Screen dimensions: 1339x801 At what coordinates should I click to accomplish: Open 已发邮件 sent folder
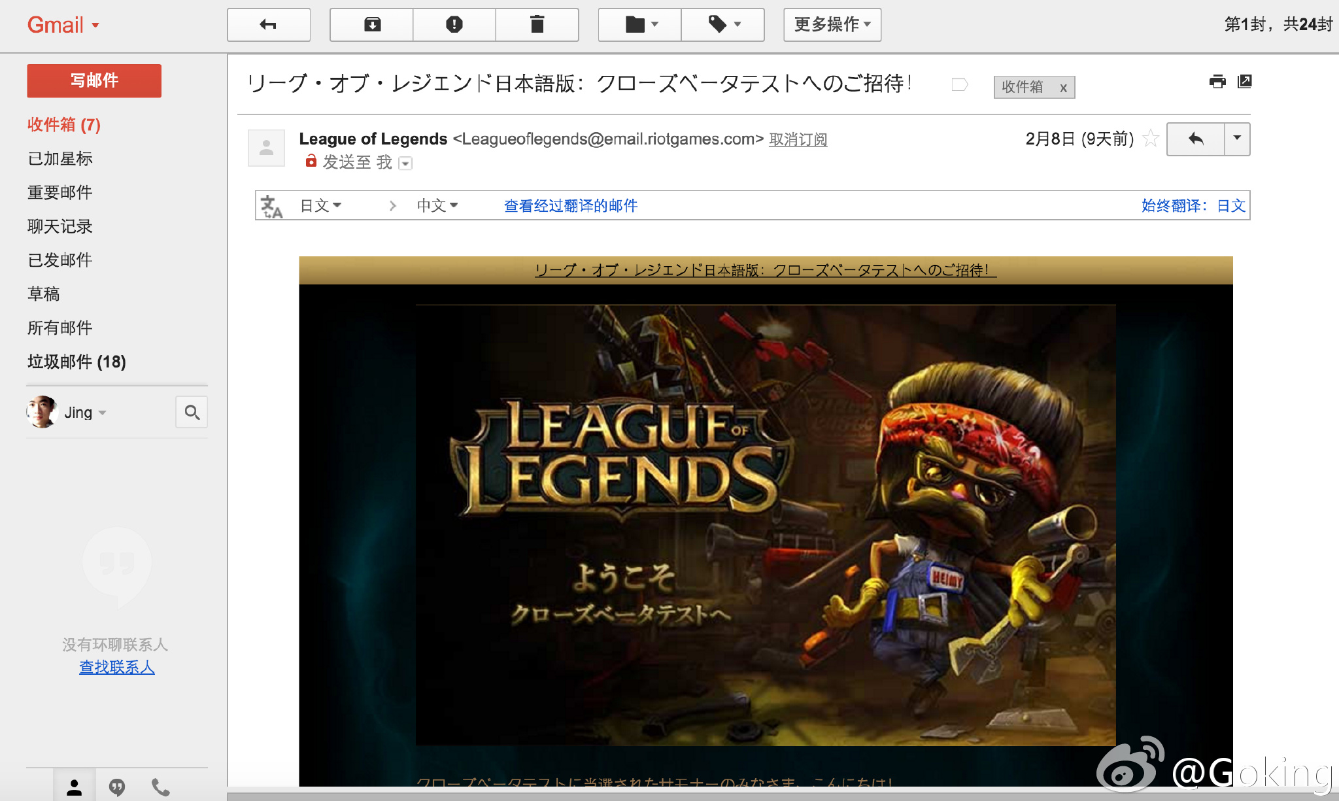click(x=60, y=260)
